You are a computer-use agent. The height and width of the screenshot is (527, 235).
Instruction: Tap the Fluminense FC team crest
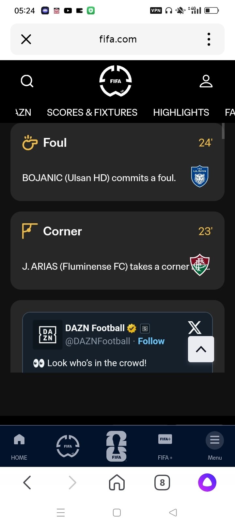point(200,265)
